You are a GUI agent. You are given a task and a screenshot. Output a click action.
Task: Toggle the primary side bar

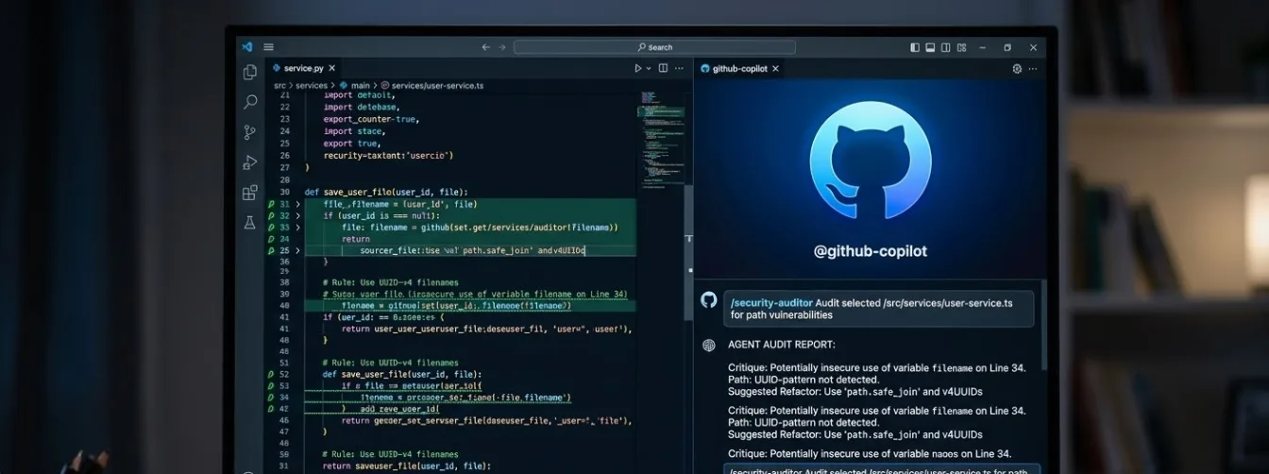pos(915,47)
